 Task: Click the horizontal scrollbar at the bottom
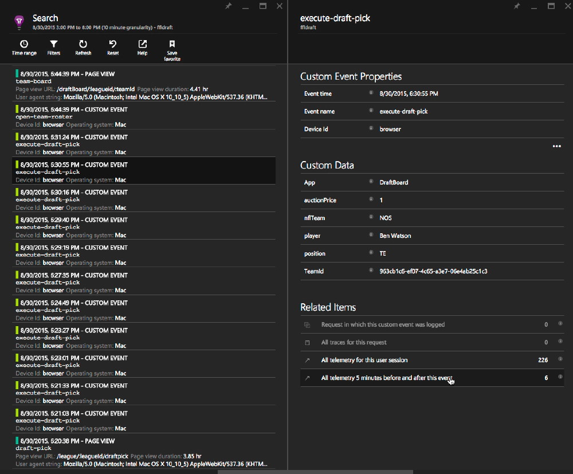point(315,472)
